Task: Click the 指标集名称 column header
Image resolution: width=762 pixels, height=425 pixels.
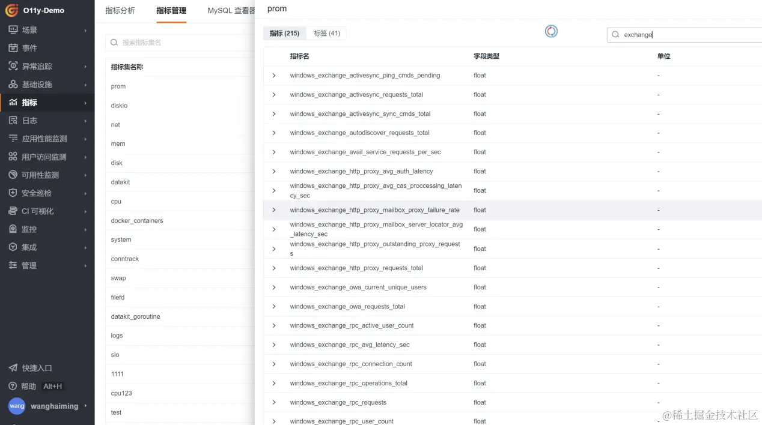Action: pyautogui.click(x=127, y=67)
